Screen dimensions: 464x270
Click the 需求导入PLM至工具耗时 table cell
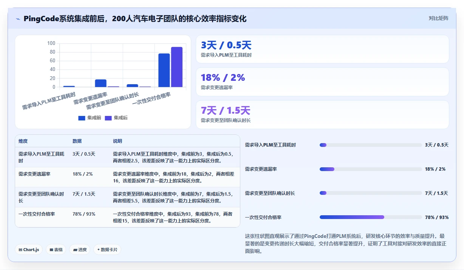[x=42, y=157]
